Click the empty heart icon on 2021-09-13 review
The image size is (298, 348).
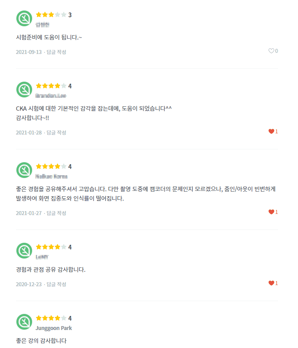click(271, 51)
